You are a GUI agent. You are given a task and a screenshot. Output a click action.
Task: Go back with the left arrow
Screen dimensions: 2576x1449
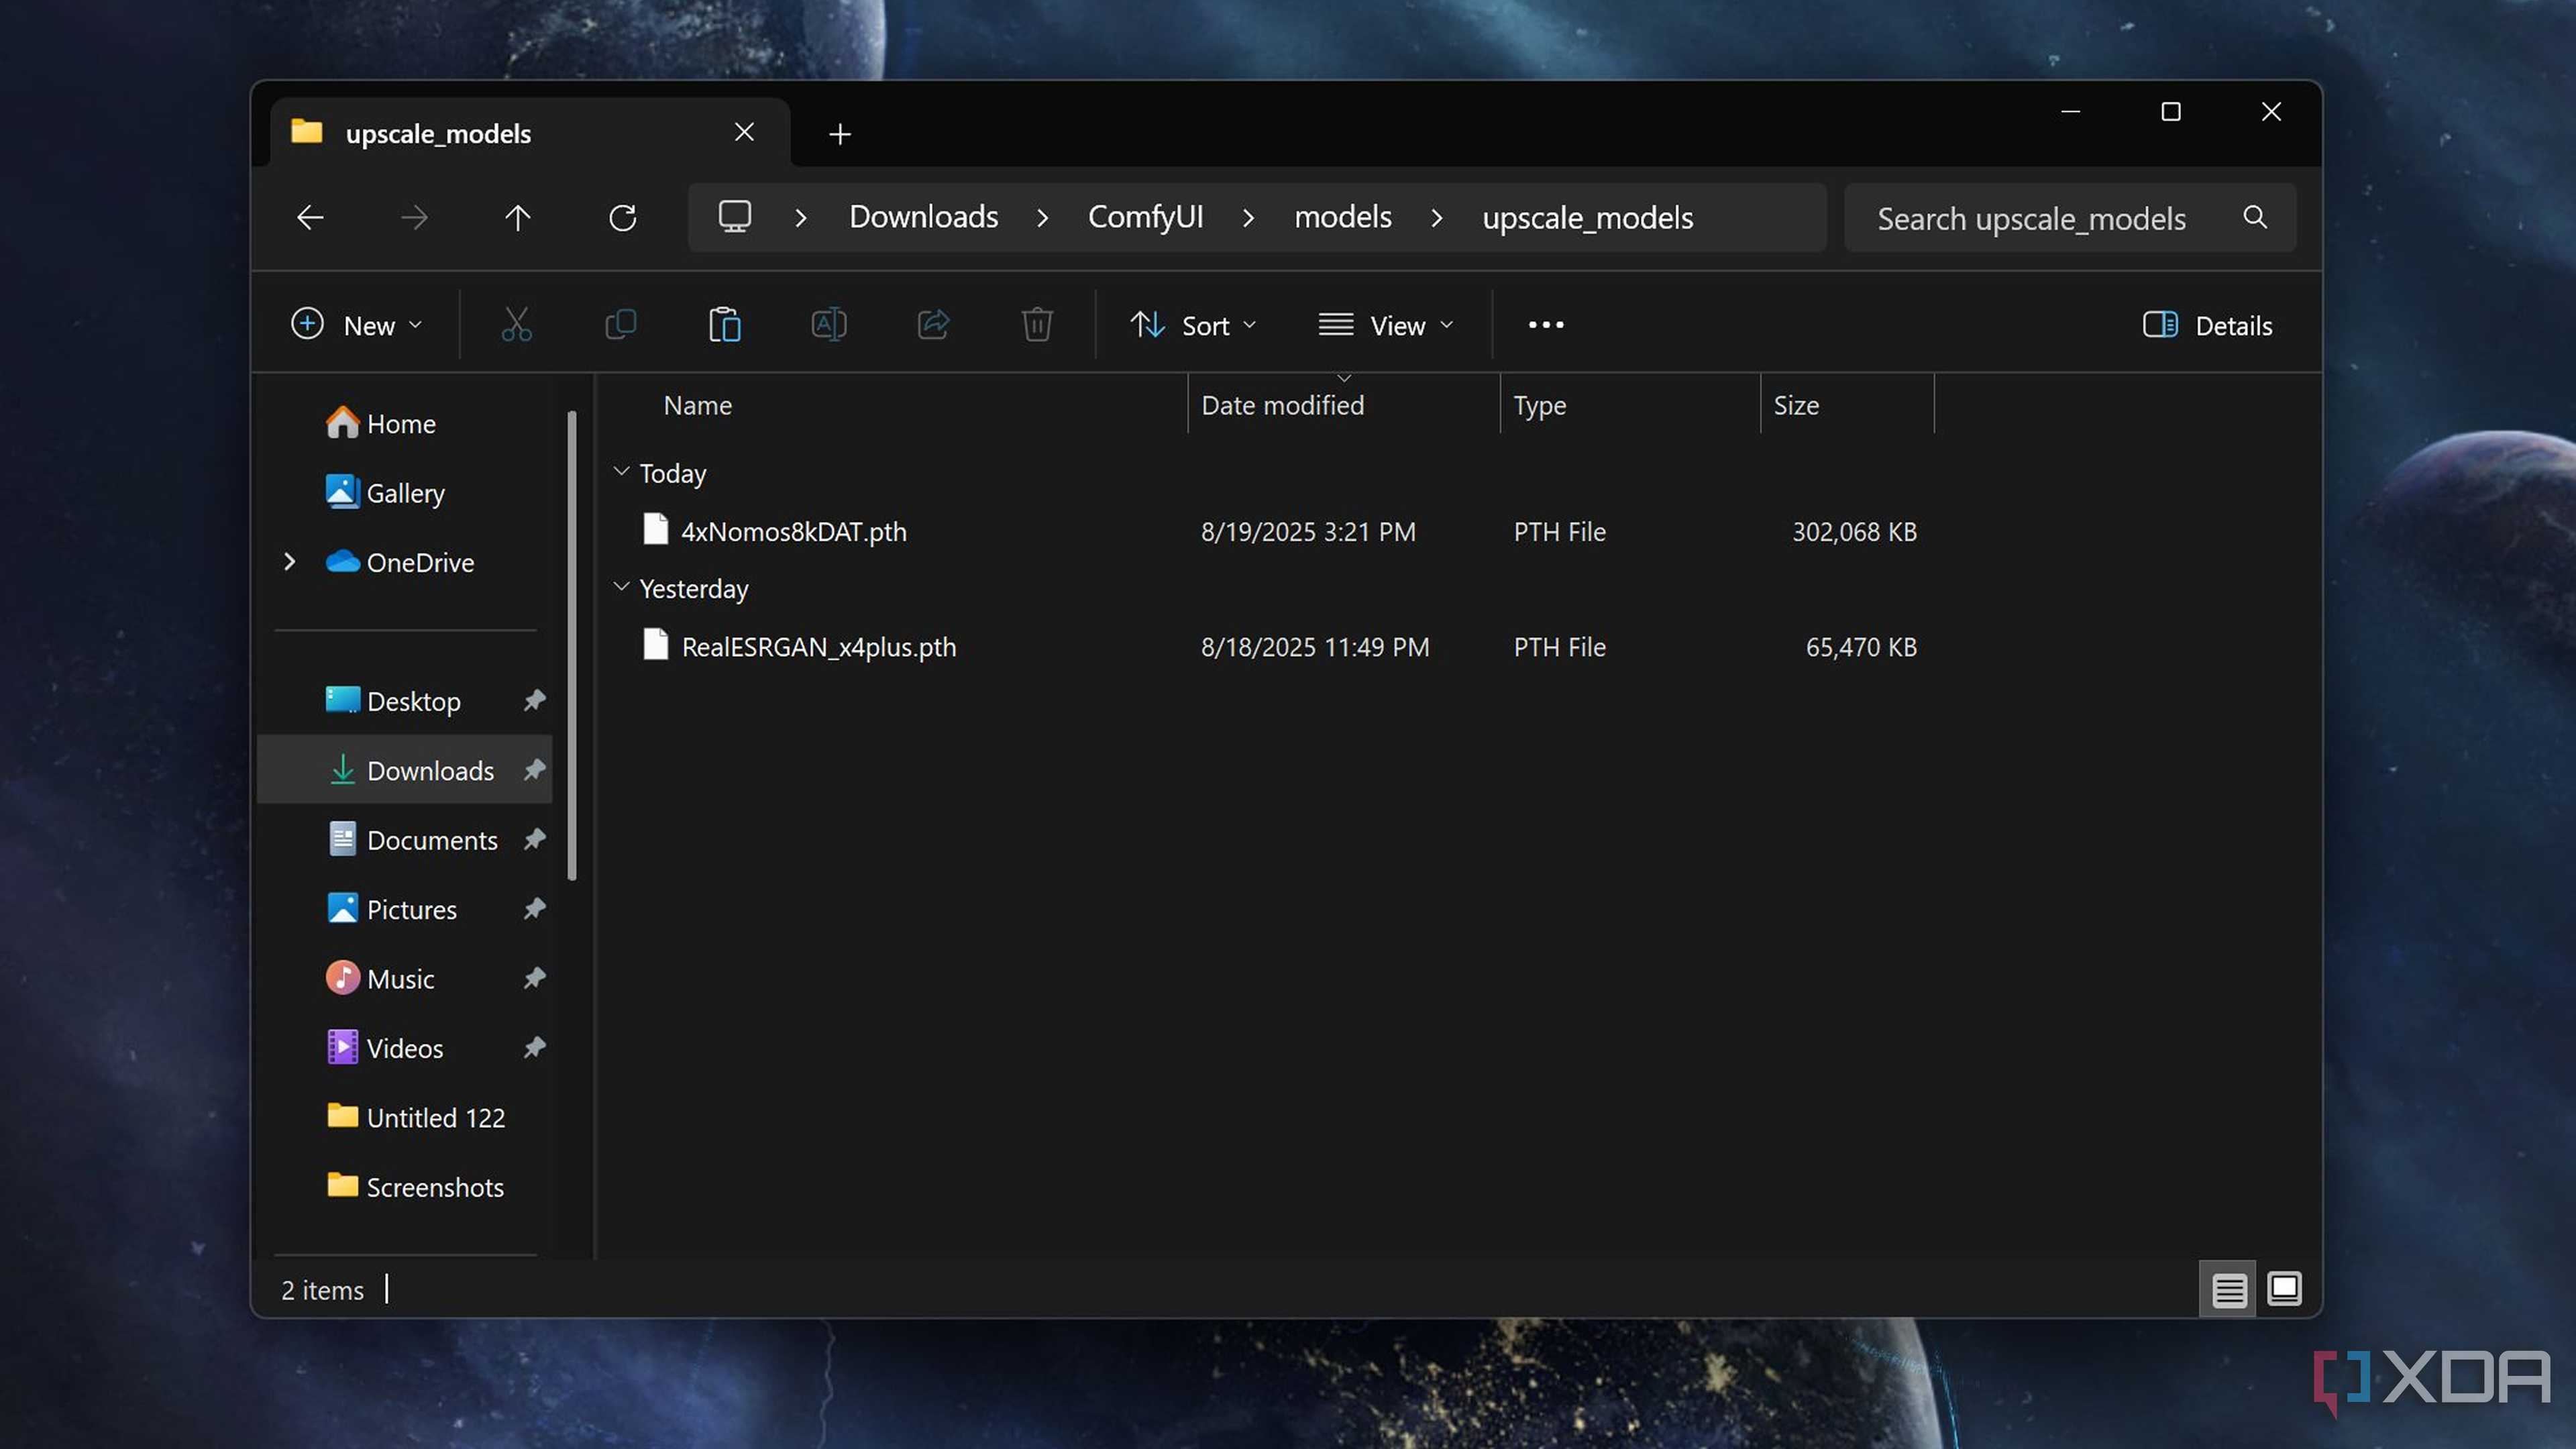pos(310,217)
